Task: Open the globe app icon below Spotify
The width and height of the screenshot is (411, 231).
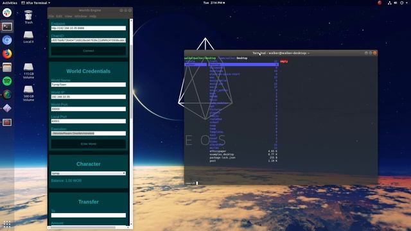Action: click(x=7, y=94)
